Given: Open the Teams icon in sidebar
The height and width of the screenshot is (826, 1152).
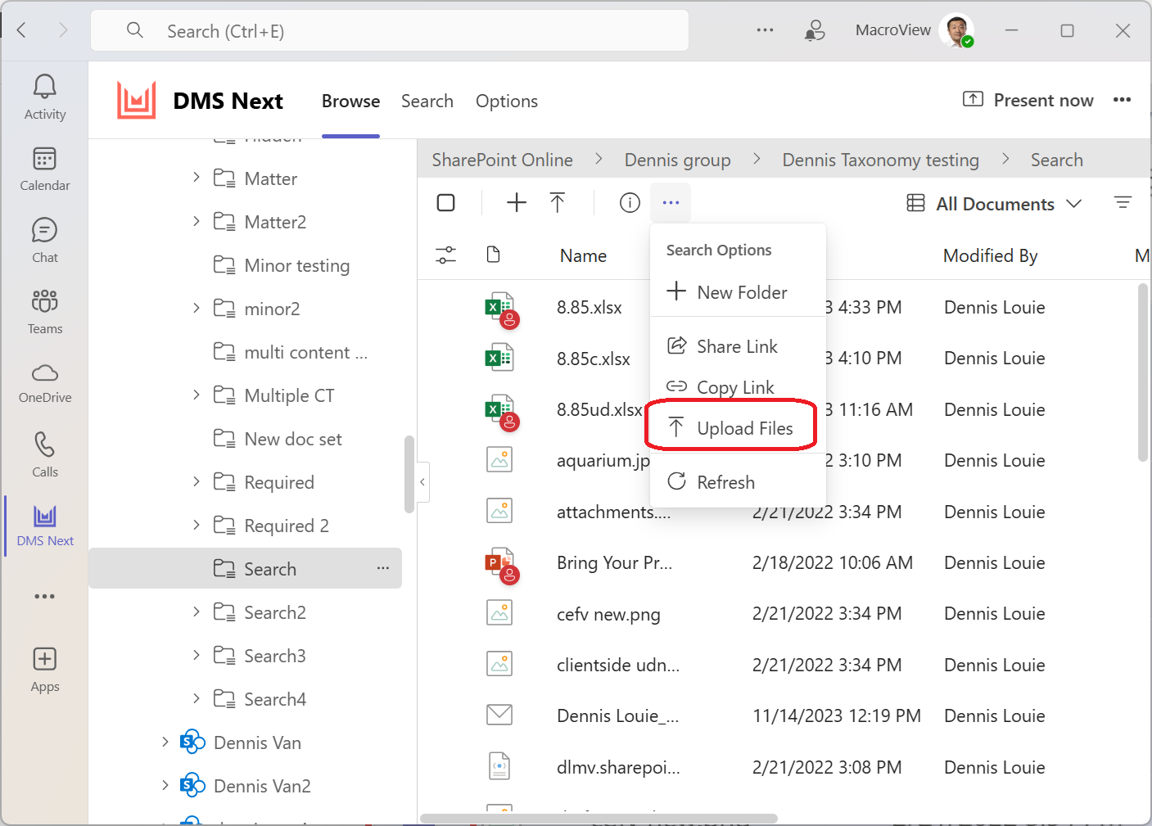Looking at the screenshot, I should coord(45,301).
